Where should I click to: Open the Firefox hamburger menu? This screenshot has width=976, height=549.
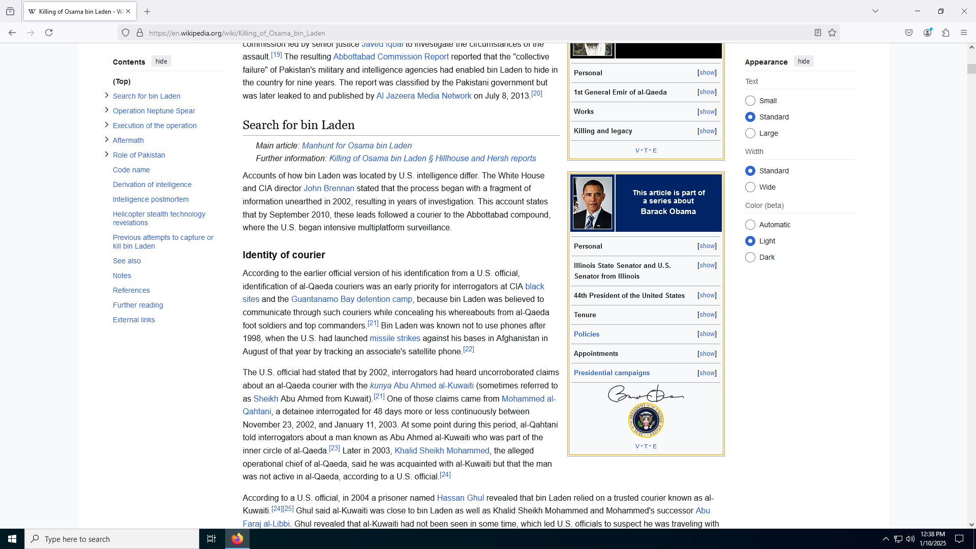(964, 33)
